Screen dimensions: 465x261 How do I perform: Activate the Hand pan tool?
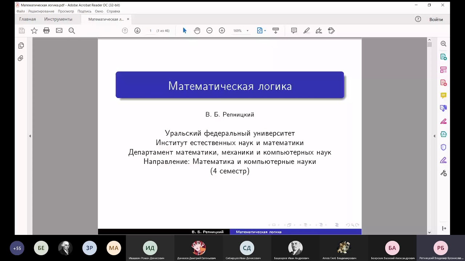point(197,31)
